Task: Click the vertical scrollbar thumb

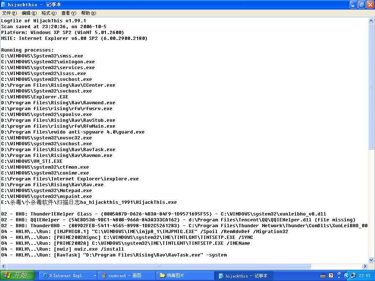Action: [371, 86]
